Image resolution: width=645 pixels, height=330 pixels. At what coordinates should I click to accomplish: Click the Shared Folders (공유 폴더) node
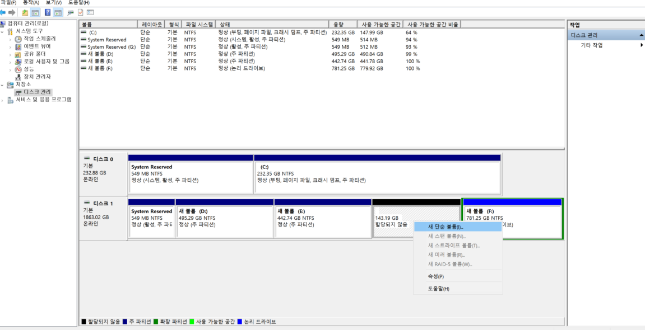34,54
